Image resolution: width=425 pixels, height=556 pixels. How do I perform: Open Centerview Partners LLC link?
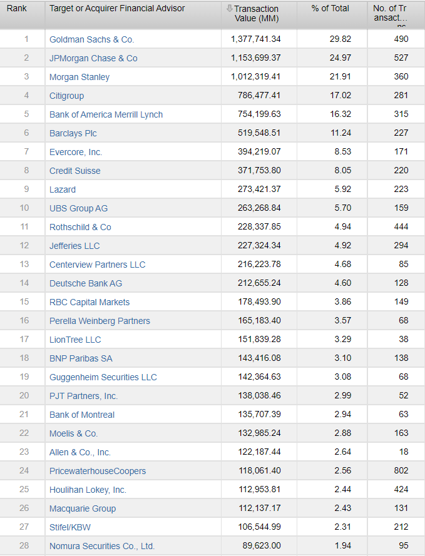coord(97,265)
